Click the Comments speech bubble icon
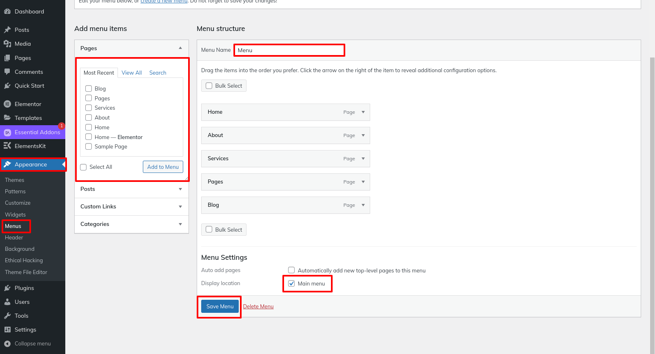Viewport: 655px width, 354px height. click(7, 72)
